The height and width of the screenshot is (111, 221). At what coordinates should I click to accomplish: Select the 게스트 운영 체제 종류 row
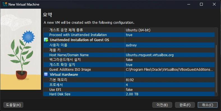[129, 30]
